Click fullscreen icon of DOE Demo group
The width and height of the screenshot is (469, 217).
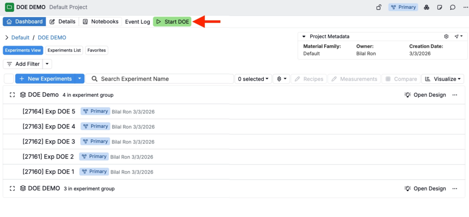pos(12,95)
